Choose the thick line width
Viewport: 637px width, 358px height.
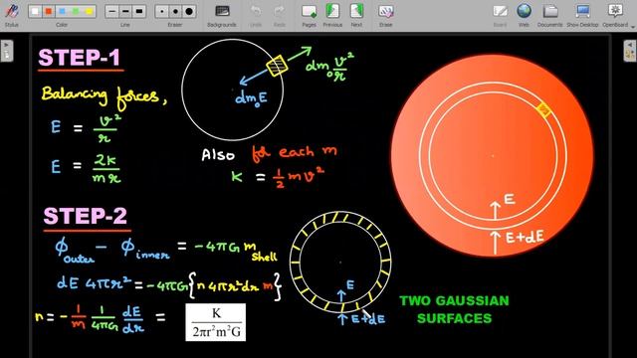point(139,12)
